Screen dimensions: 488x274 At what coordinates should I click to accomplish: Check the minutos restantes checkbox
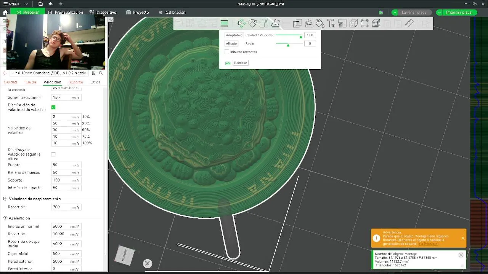[x=227, y=52]
